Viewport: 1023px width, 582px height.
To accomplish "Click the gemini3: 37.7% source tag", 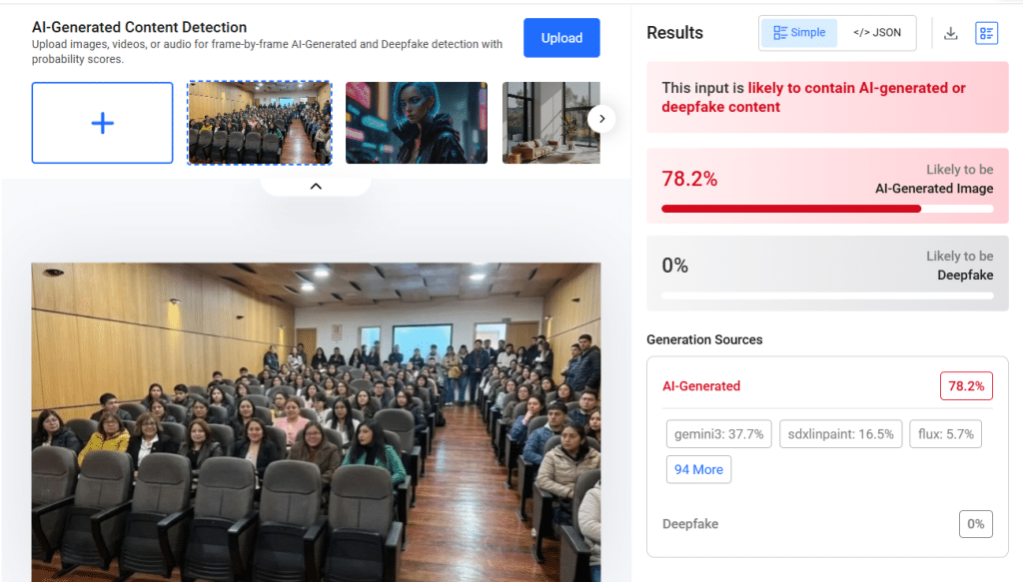I will [719, 434].
